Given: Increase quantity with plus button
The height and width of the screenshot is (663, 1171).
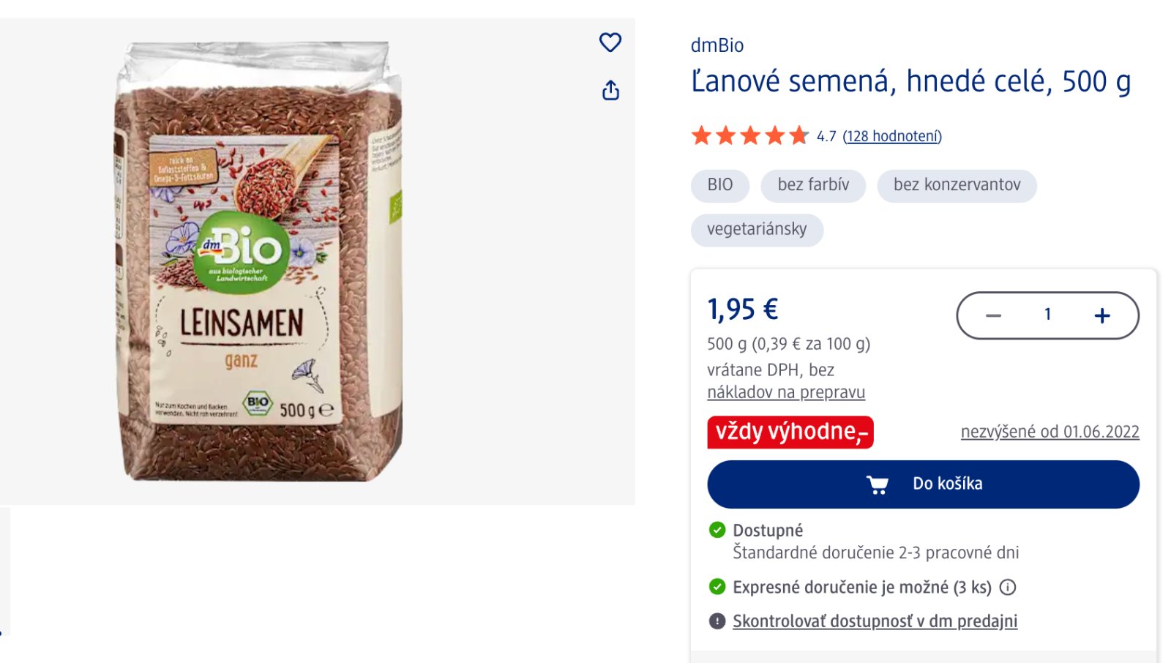Looking at the screenshot, I should pyautogui.click(x=1102, y=315).
